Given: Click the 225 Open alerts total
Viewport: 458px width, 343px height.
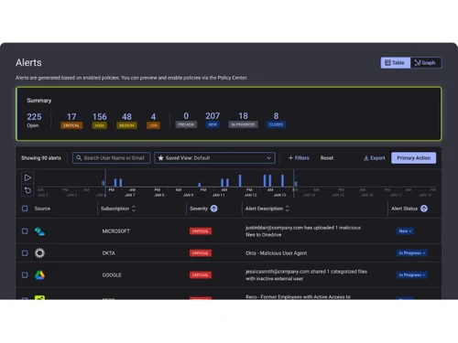Looking at the screenshot, I should [34, 121].
